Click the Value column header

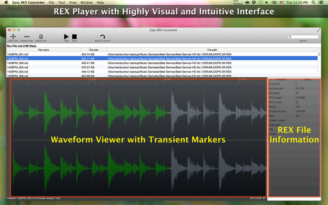pos(308,80)
